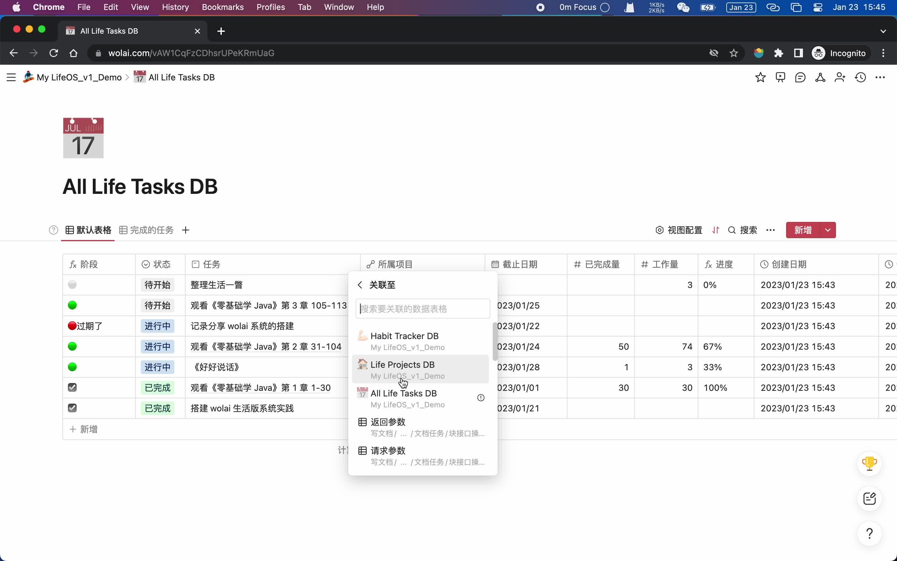
Task: Toggle checkbox for 搭建 wolai 生活版系统实践 row
Action: [x=72, y=408]
